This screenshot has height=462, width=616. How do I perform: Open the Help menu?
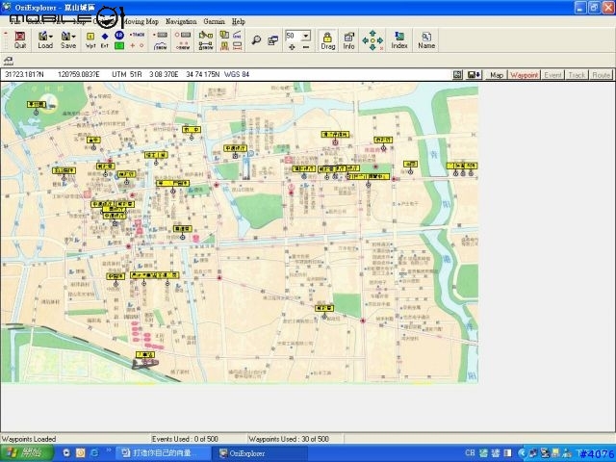tap(238, 21)
